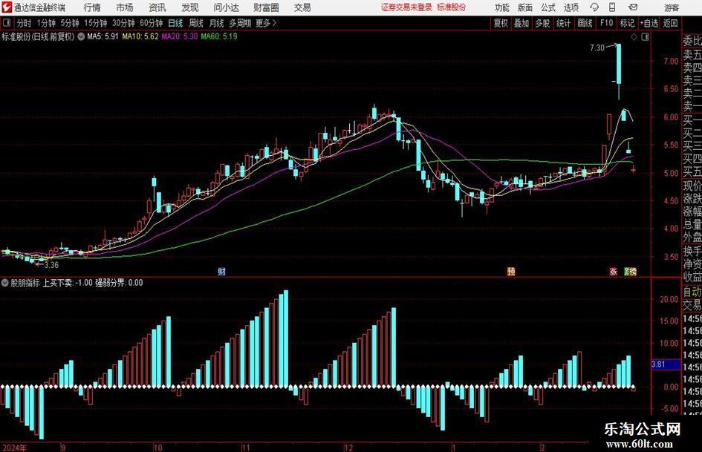The height and width of the screenshot is (452, 702).
Task: Switch to the 分时 chart tab
Action: click(24, 23)
